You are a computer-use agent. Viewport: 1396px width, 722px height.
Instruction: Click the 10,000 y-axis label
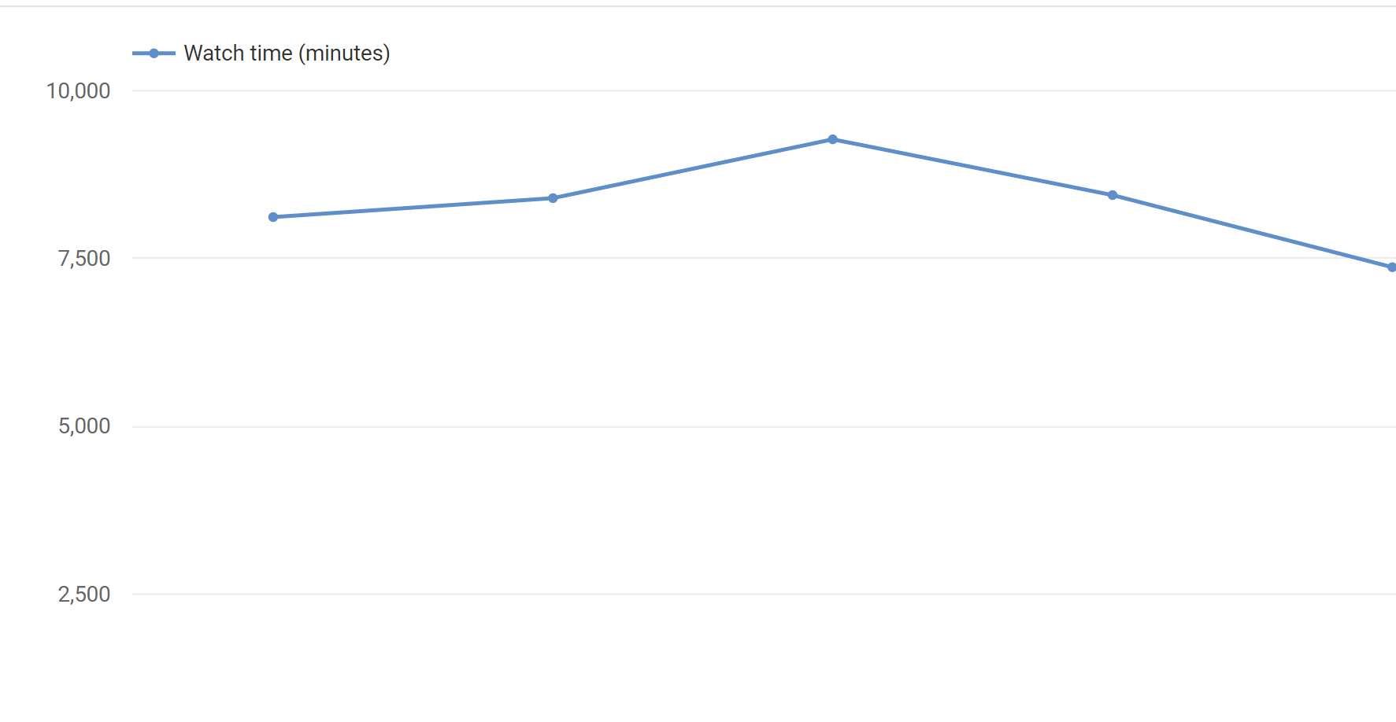click(x=78, y=91)
